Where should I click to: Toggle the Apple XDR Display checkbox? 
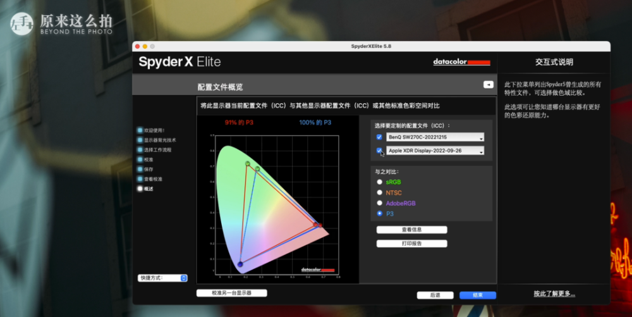pyautogui.click(x=379, y=151)
